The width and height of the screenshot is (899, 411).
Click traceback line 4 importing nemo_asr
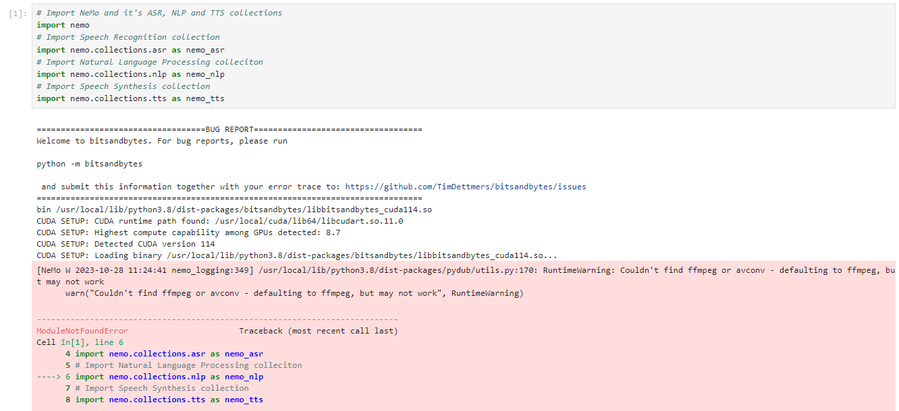(164, 354)
